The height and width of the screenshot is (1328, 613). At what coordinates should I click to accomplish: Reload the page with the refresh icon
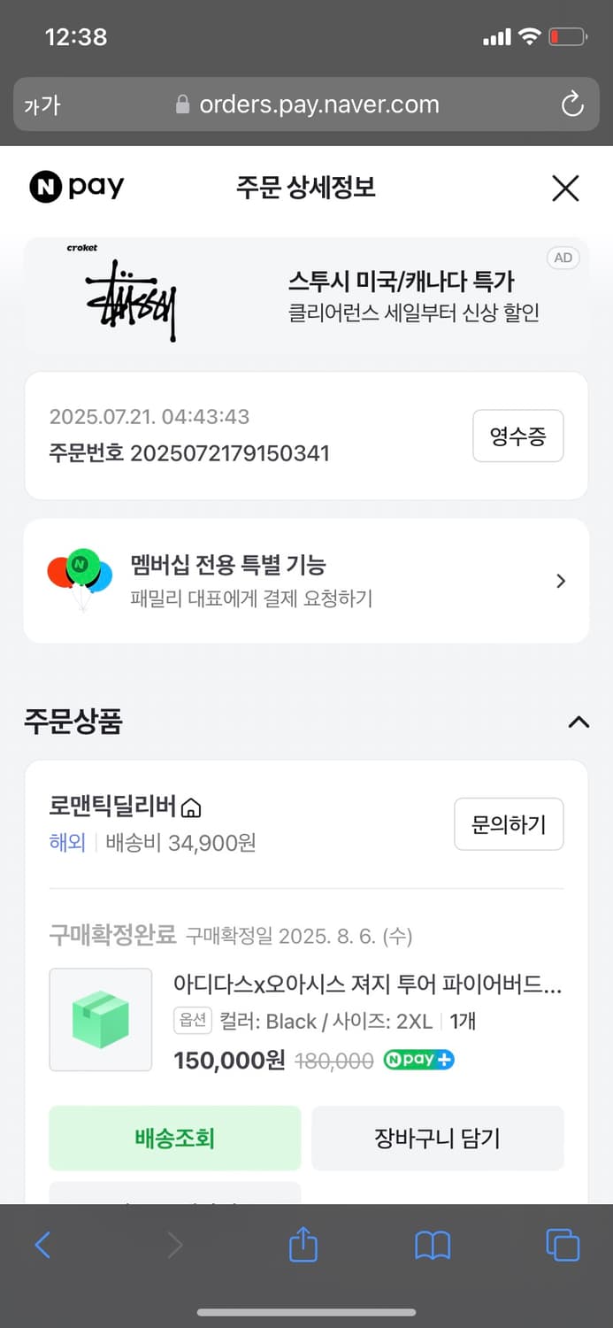click(572, 104)
